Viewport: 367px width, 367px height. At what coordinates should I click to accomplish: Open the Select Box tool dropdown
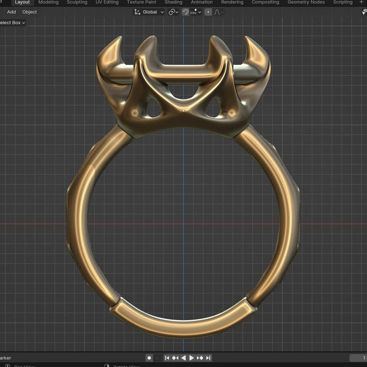click(x=12, y=23)
